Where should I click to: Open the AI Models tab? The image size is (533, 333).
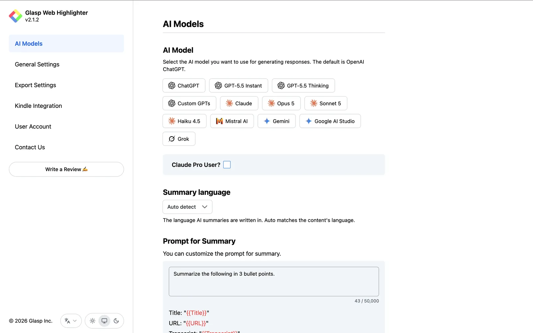point(66,44)
